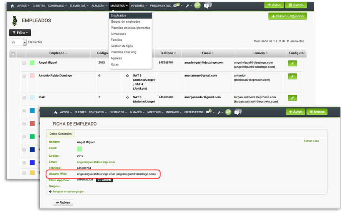The image size is (346, 215).
Task: Sort the table by the Email column header
Action: pos(208,53)
